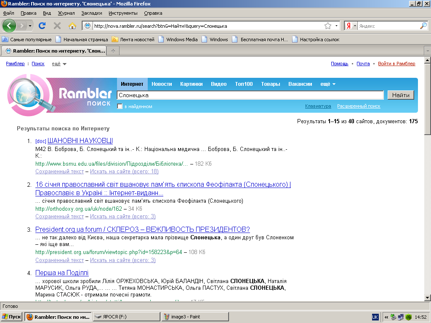Select the Rambler search results tab
Image resolution: width=431 pixels, height=323 pixels.
(54, 51)
